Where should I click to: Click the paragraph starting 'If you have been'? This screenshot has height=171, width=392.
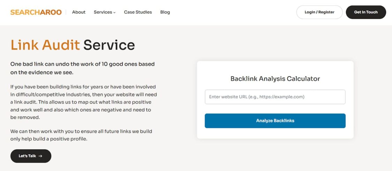pos(84,102)
